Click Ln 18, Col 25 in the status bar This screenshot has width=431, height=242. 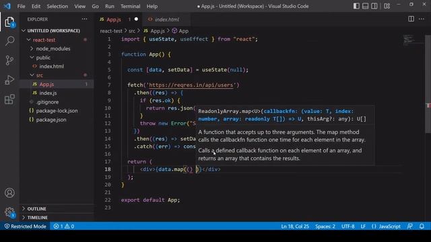click(x=295, y=227)
